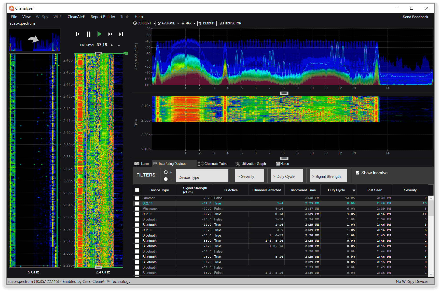The height and width of the screenshot is (292, 441).
Task: Check the select-all checkbox in the table header
Action: [x=137, y=190]
